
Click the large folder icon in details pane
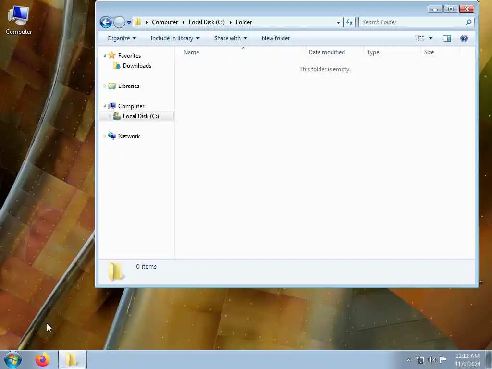116,272
